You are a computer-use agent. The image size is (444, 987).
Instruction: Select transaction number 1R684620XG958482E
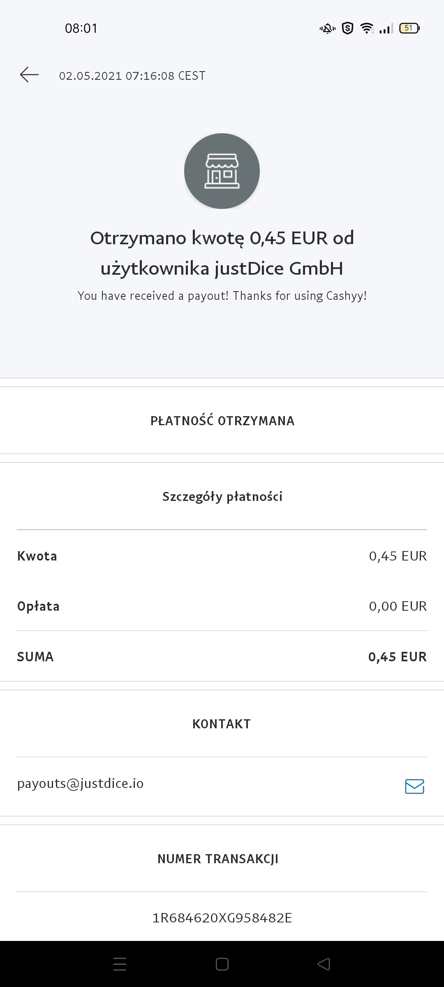tap(222, 918)
